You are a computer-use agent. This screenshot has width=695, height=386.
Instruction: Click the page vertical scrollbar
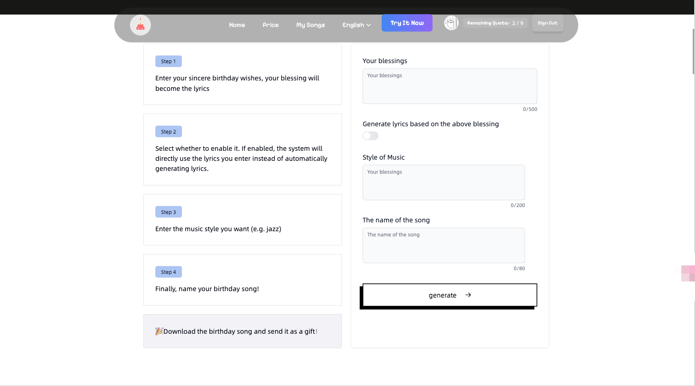693,51
